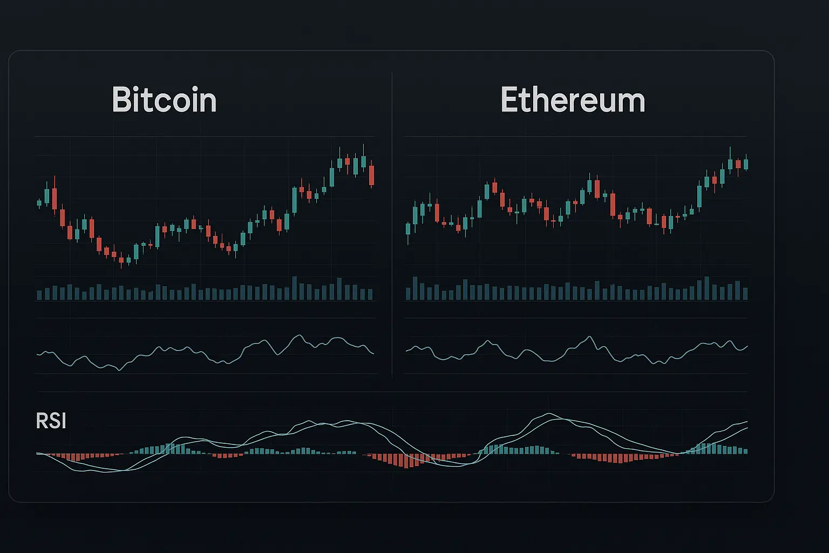Click the large red histogram cluster in RSI panel center
829x553 pixels.
tap(407, 461)
